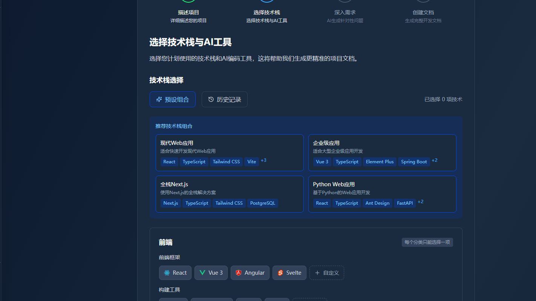Click the plus icon for 自定义 framework

pos(317,273)
